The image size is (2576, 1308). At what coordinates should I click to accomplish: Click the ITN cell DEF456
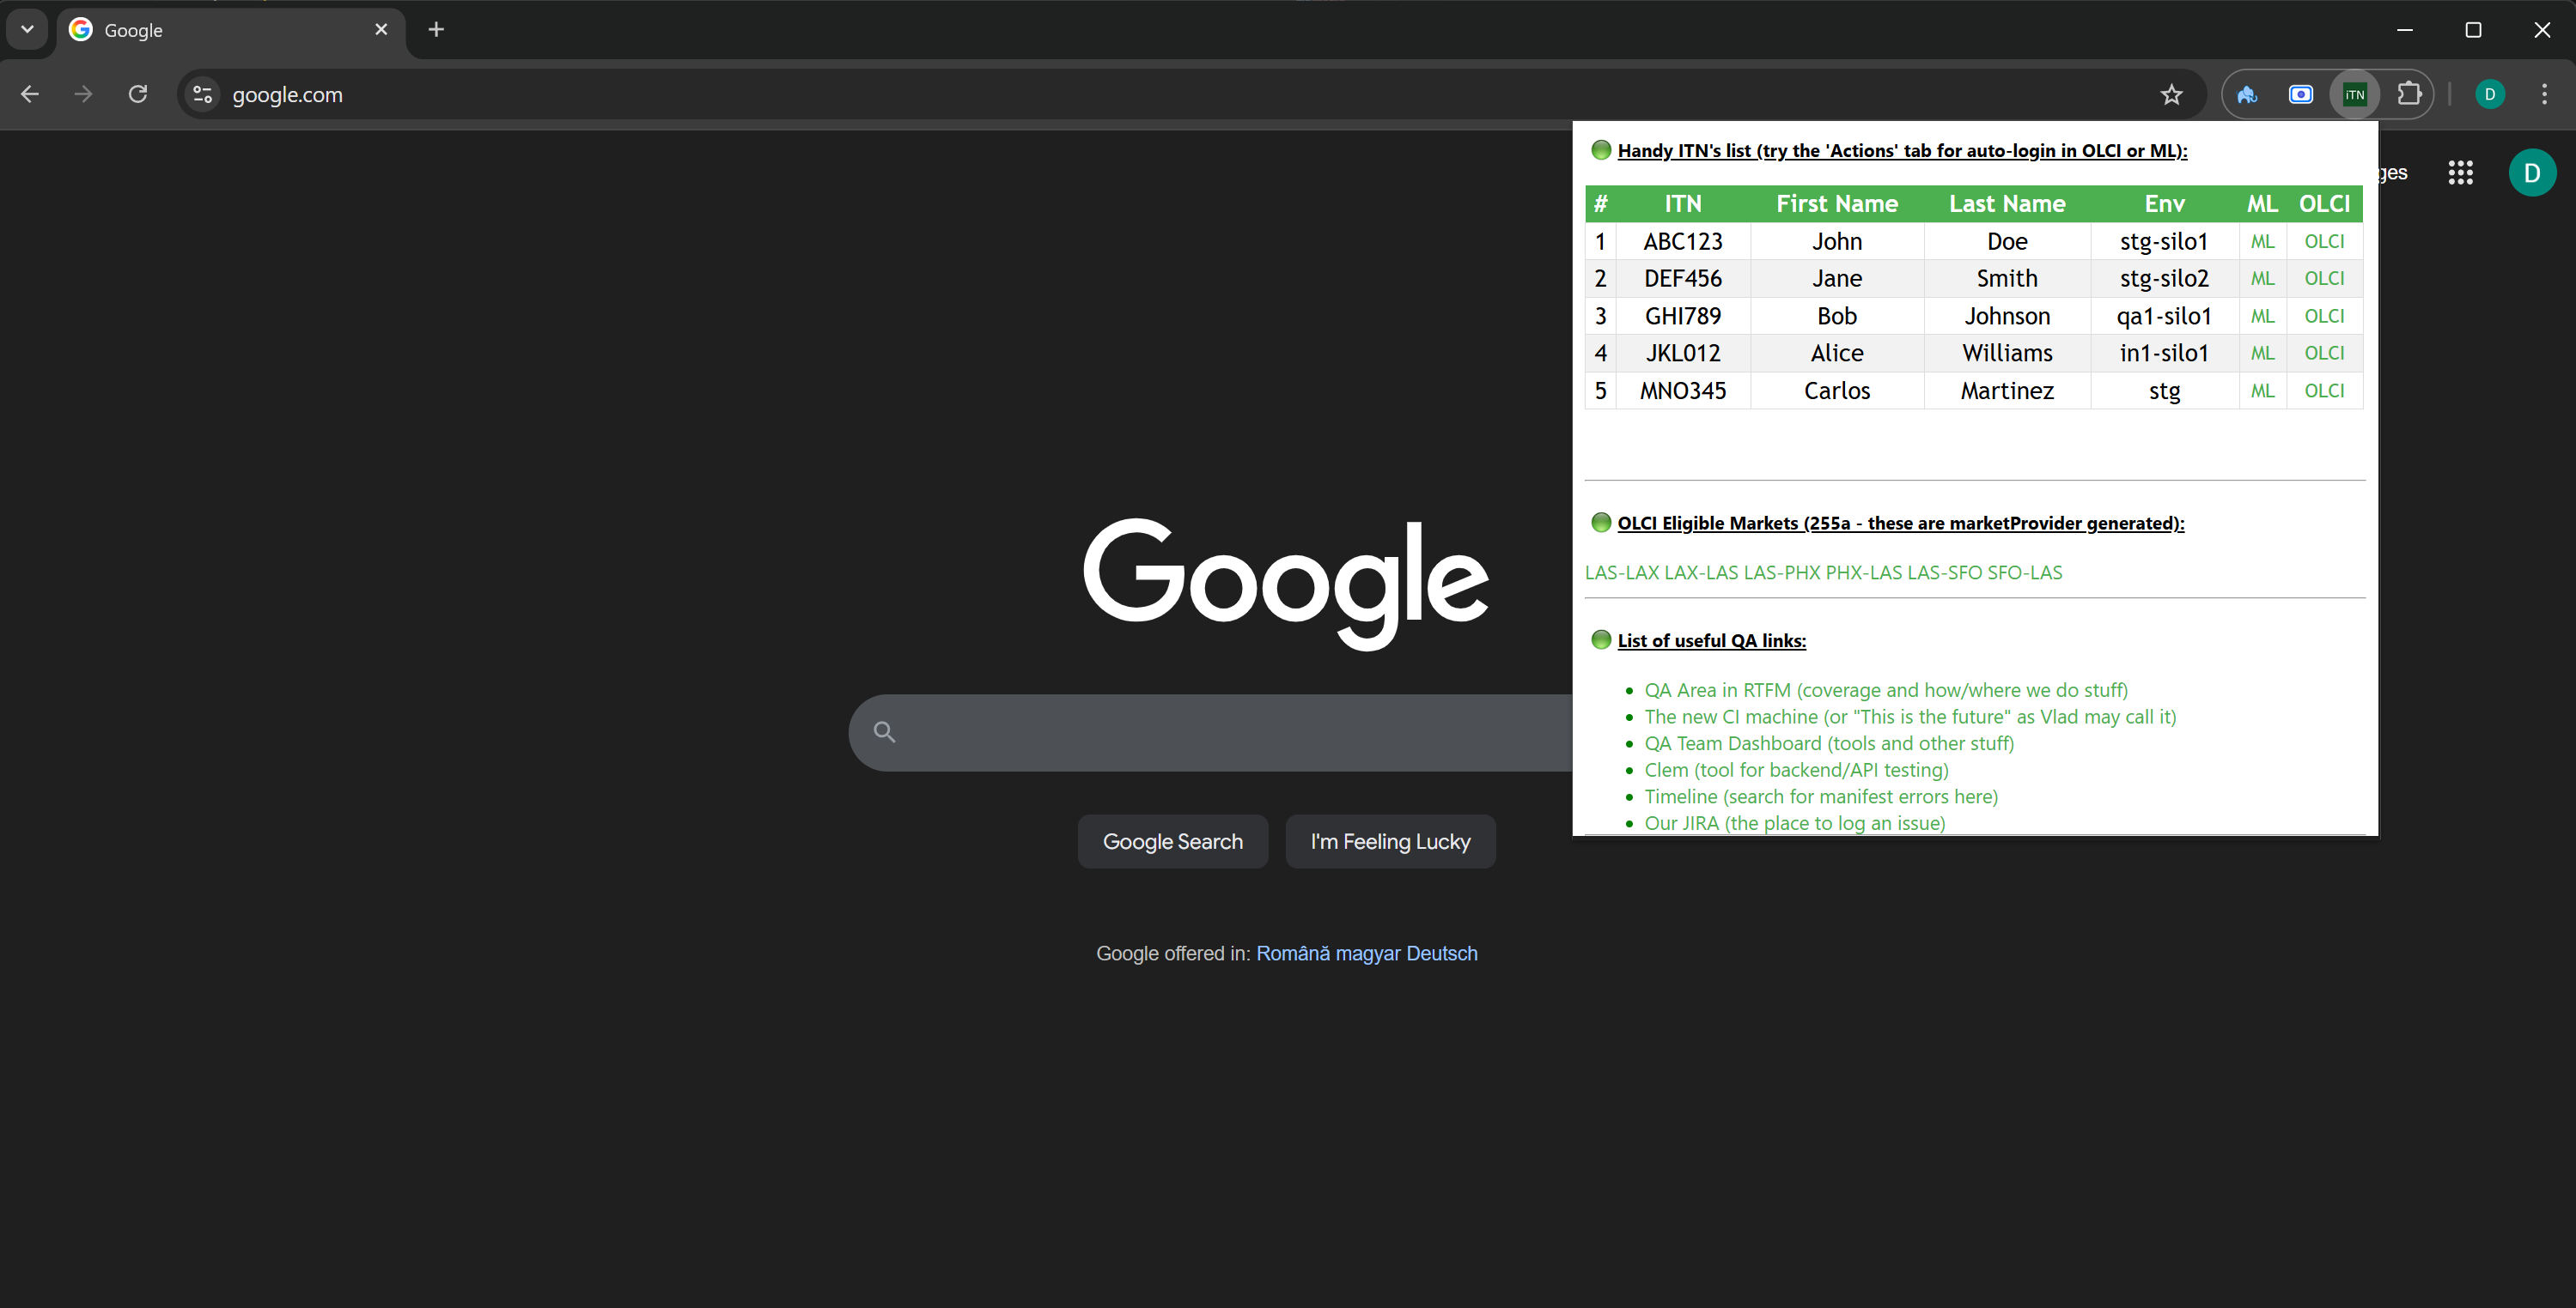point(1683,279)
